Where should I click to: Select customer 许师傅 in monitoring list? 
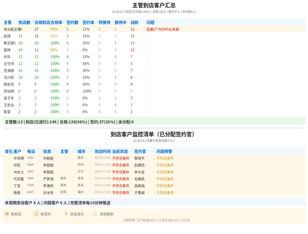(18, 158)
